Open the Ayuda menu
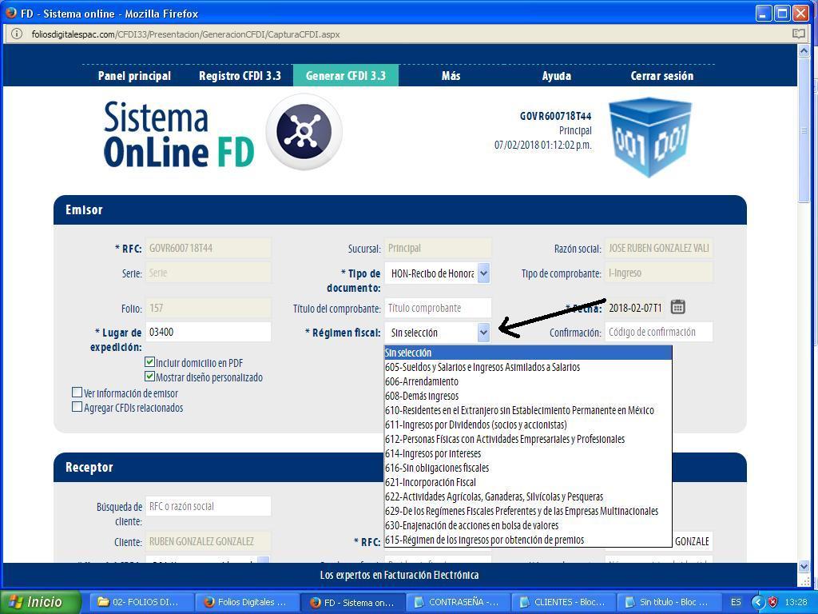Image resolution: width=818 pixels, height=614 pixels. tap(557, 76)
